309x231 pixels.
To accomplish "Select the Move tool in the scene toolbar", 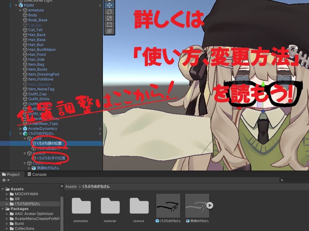I will (109, 5).
